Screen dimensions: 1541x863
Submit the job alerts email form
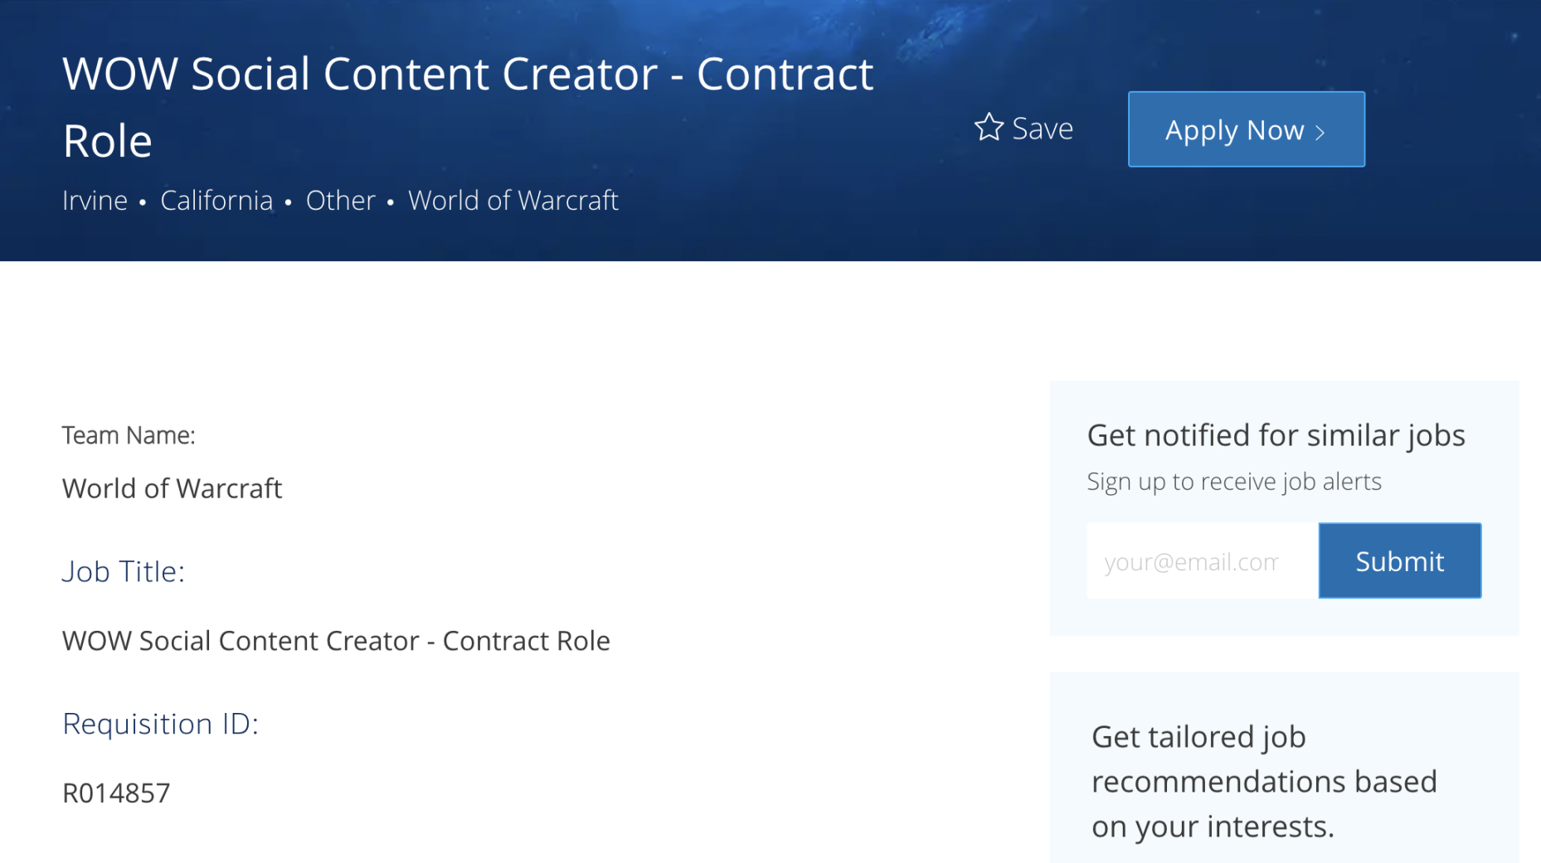(1399, 561)
